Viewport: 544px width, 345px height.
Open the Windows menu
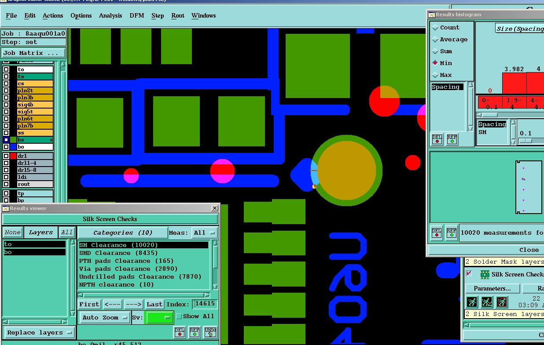203,15
